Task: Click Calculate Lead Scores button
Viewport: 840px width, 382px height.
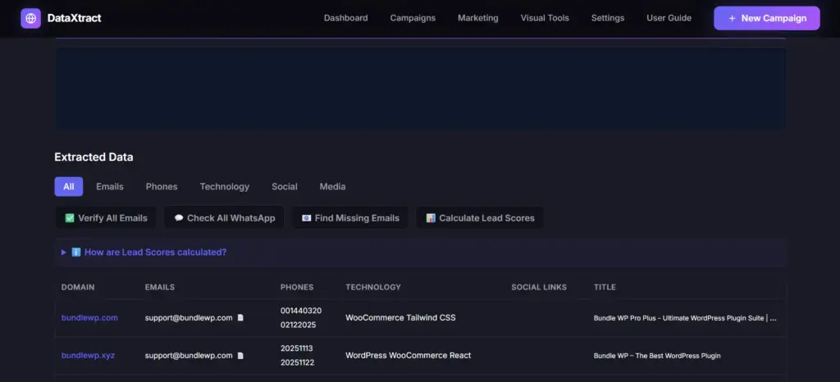Action: [x=480, y=218]
